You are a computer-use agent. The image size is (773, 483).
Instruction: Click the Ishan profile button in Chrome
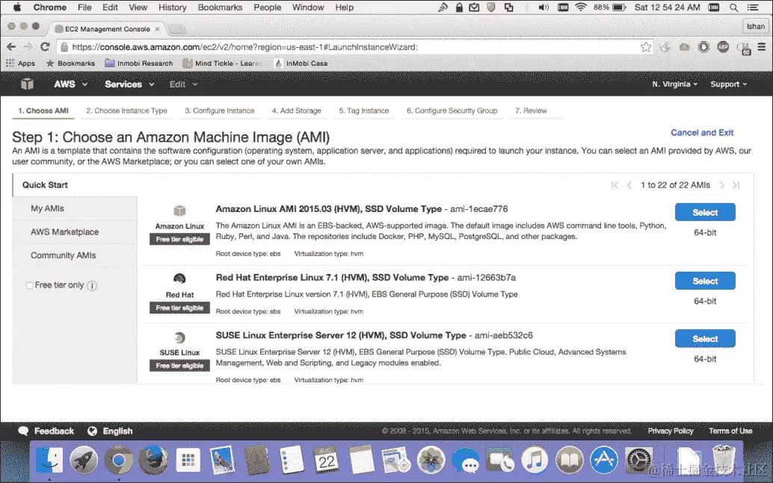(756, 27)
